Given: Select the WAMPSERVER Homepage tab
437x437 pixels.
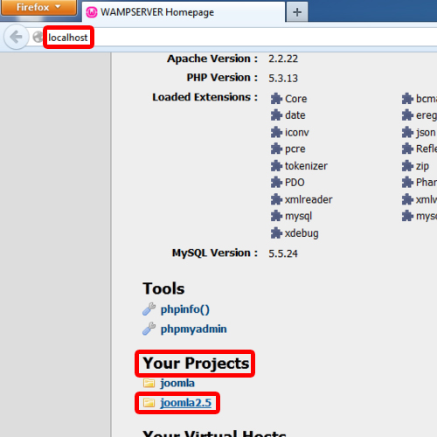Looking at the screenshot, I should [x=184, y=12].
